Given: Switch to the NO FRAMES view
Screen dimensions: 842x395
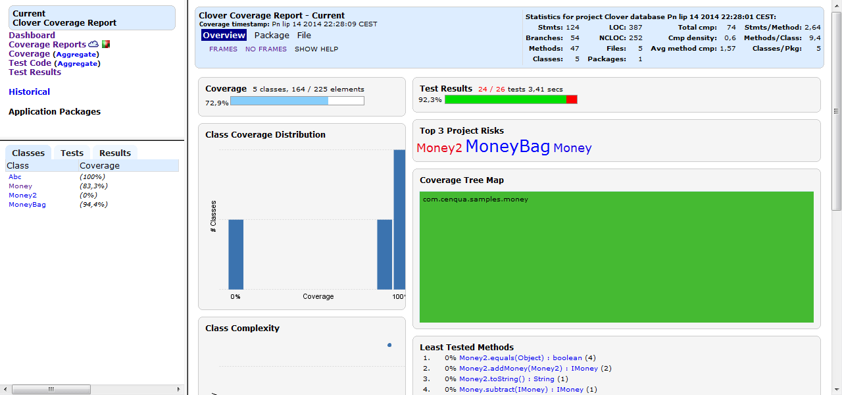Looking at the screenshot, I should click(x=266, y=49).
